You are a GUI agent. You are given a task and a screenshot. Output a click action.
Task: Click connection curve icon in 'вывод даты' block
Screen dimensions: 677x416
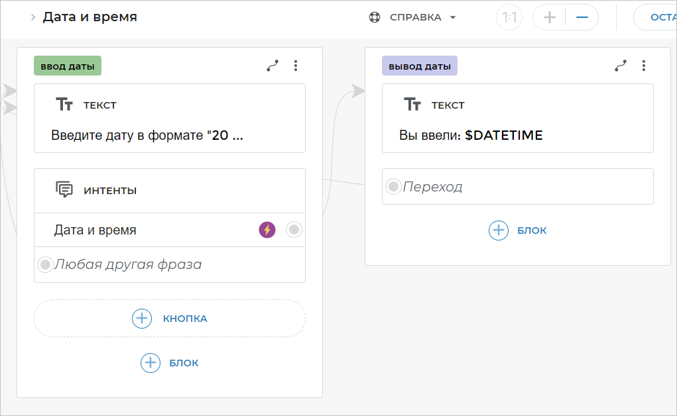621,66
